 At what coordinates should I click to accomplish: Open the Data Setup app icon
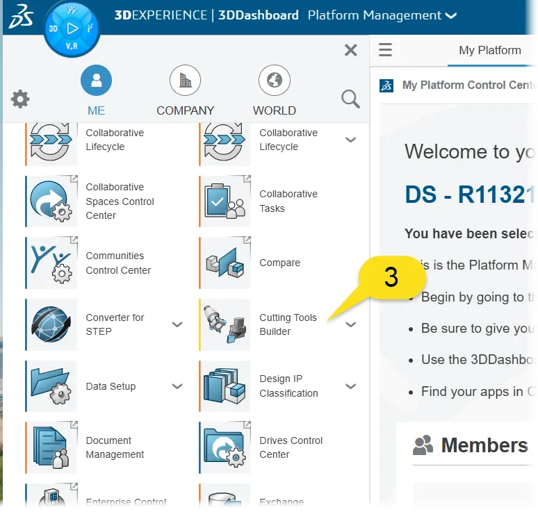(52, 386)
